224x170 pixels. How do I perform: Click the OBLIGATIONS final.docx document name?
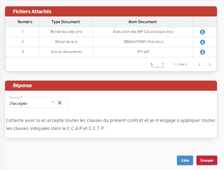[x=143, y=42]
